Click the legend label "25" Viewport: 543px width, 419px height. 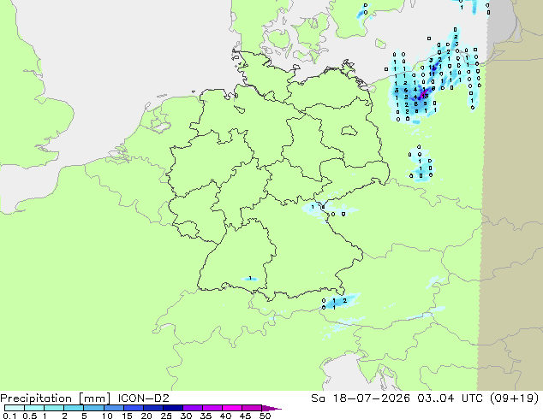166,416
